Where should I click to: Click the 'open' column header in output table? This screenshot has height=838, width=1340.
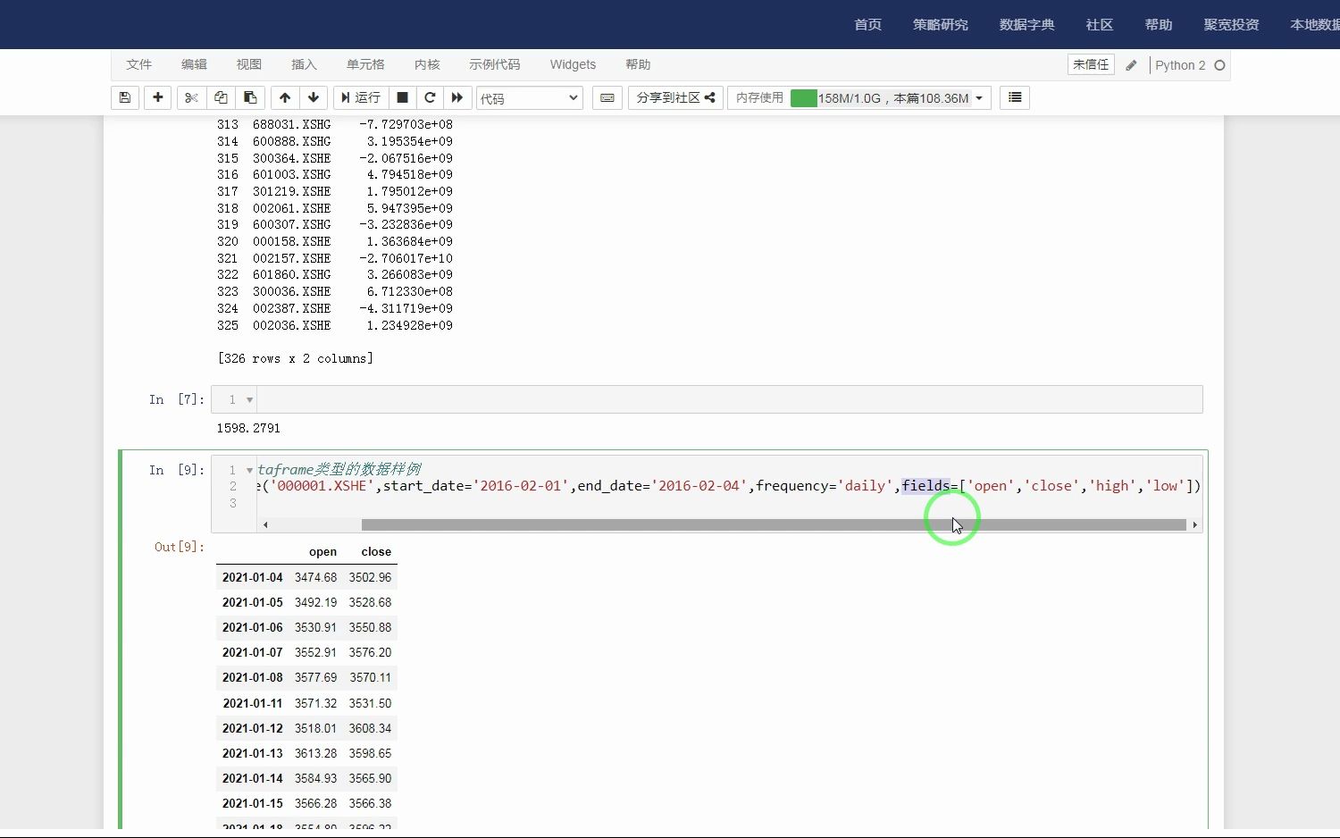point(322,552)
